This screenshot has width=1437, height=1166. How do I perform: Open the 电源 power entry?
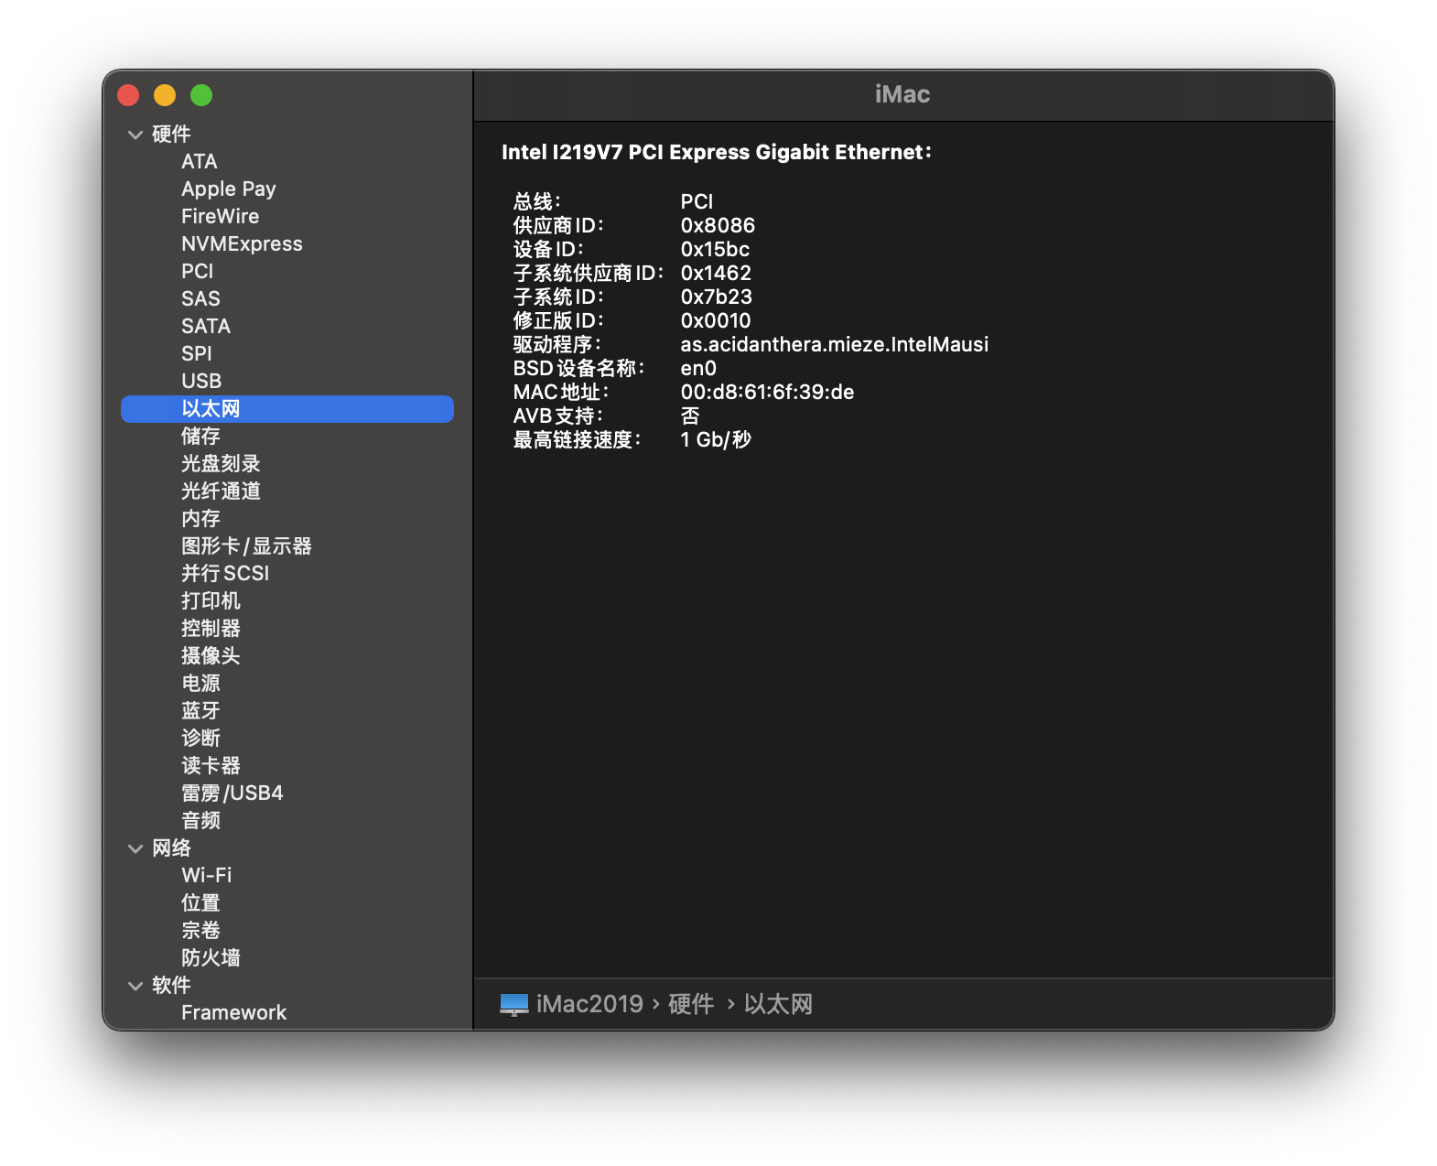pyautogui.click(x=287, y=684)
